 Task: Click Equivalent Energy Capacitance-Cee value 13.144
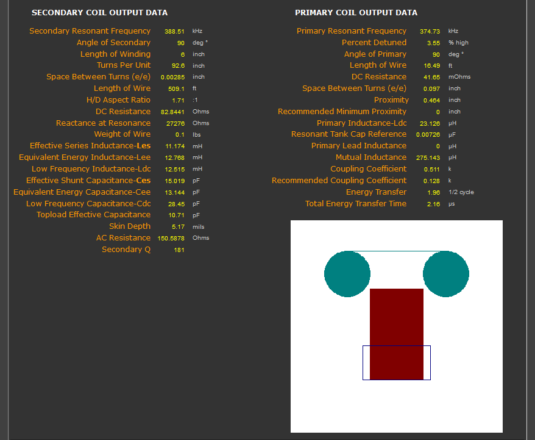(x=175, y=193)
